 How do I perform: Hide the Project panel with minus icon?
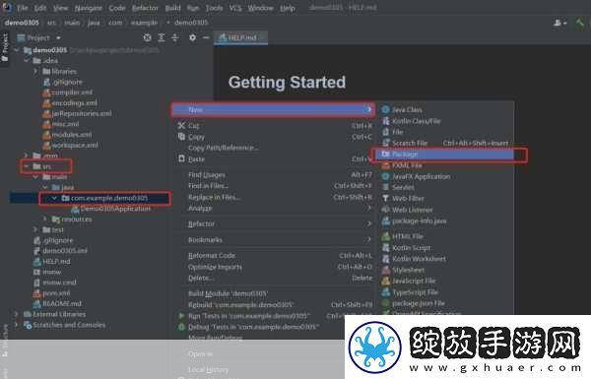(x=206, y=37)
